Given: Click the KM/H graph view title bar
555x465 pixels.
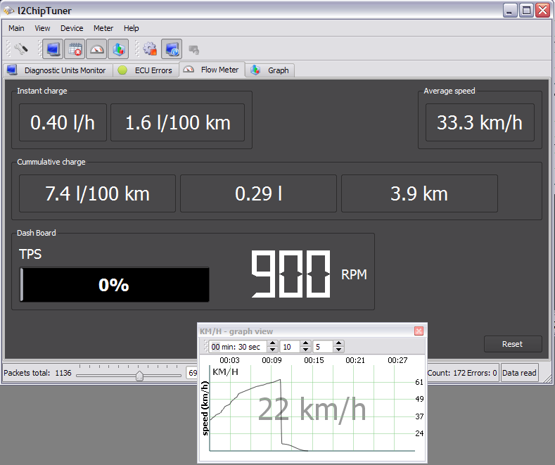Looking at the screenshot, I should tap(306, 331).
